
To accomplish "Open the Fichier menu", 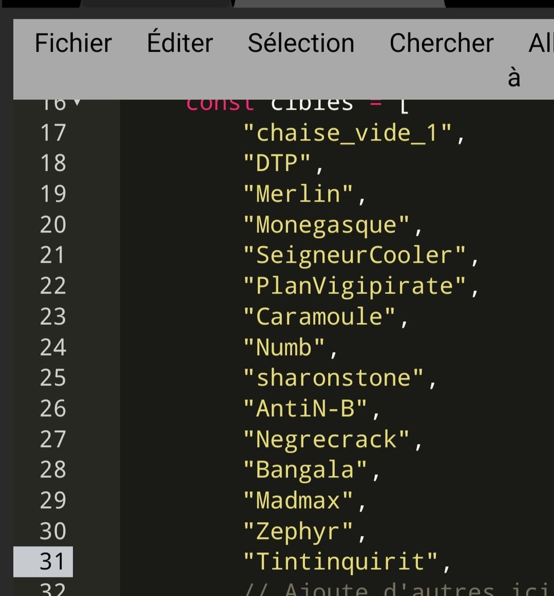I will 73,44.
